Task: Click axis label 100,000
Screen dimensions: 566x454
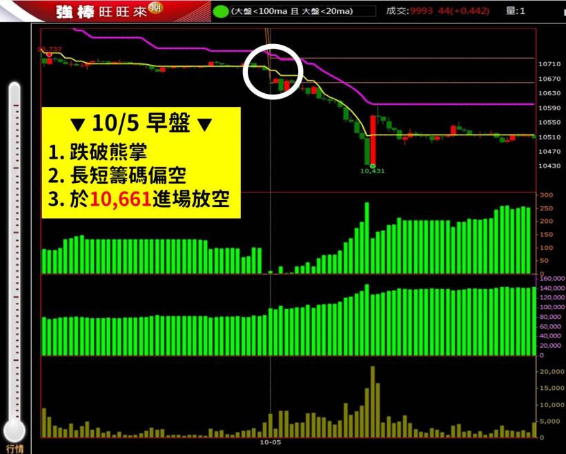Action: 552,307
